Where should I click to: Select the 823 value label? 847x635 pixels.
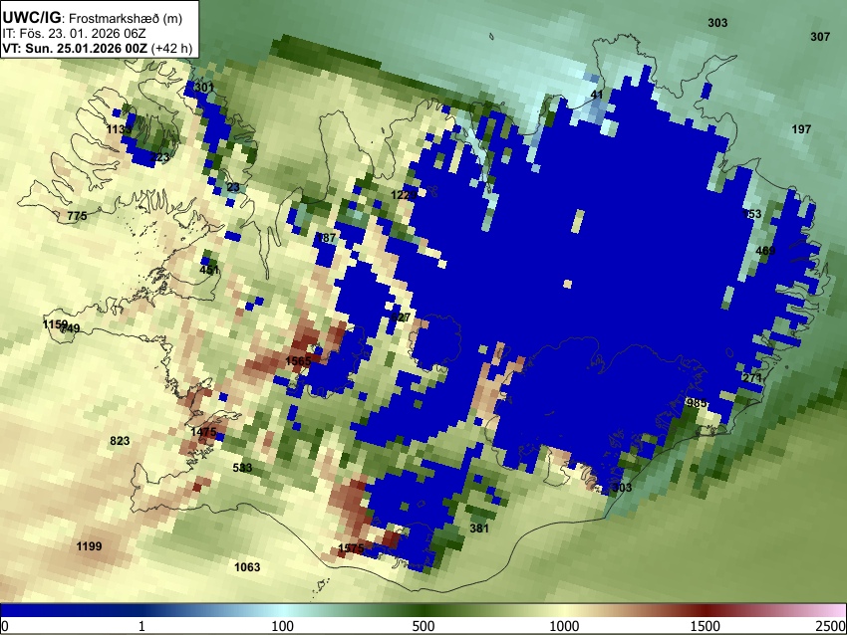pos(120,441)
